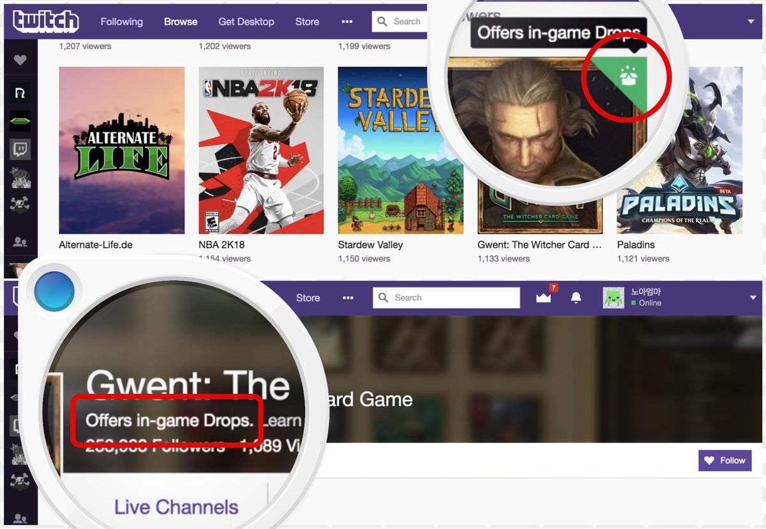Click the Stardew Valley title link
766x529 pixels.
(x=370, y=245)
